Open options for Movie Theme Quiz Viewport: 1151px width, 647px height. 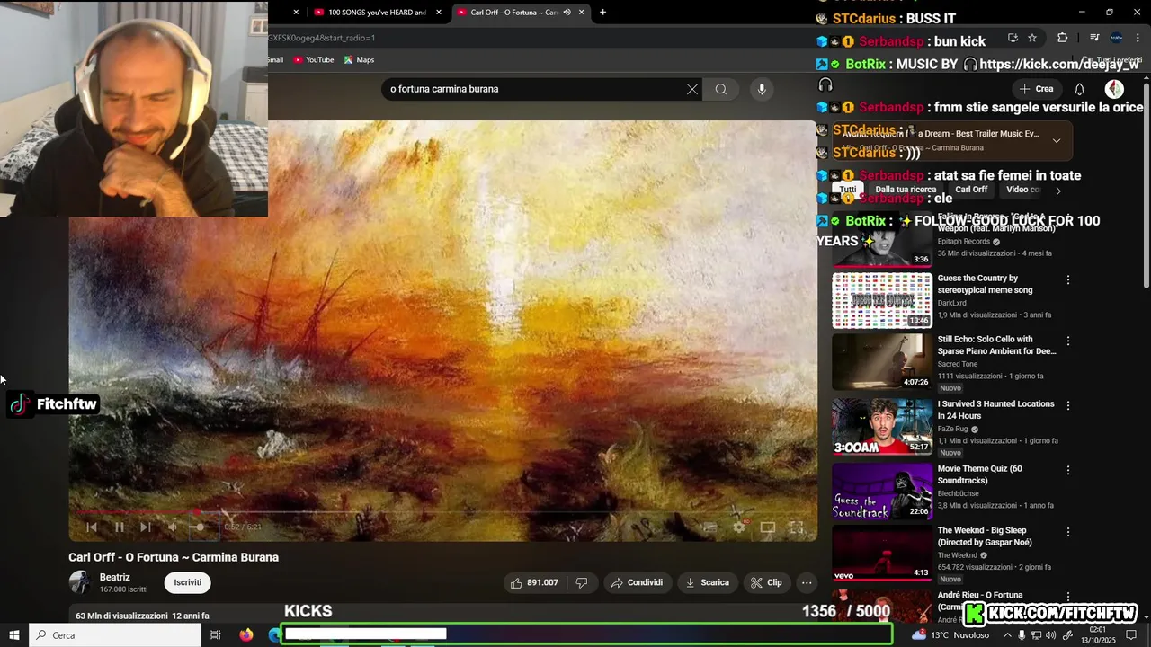pos(1068,471)
